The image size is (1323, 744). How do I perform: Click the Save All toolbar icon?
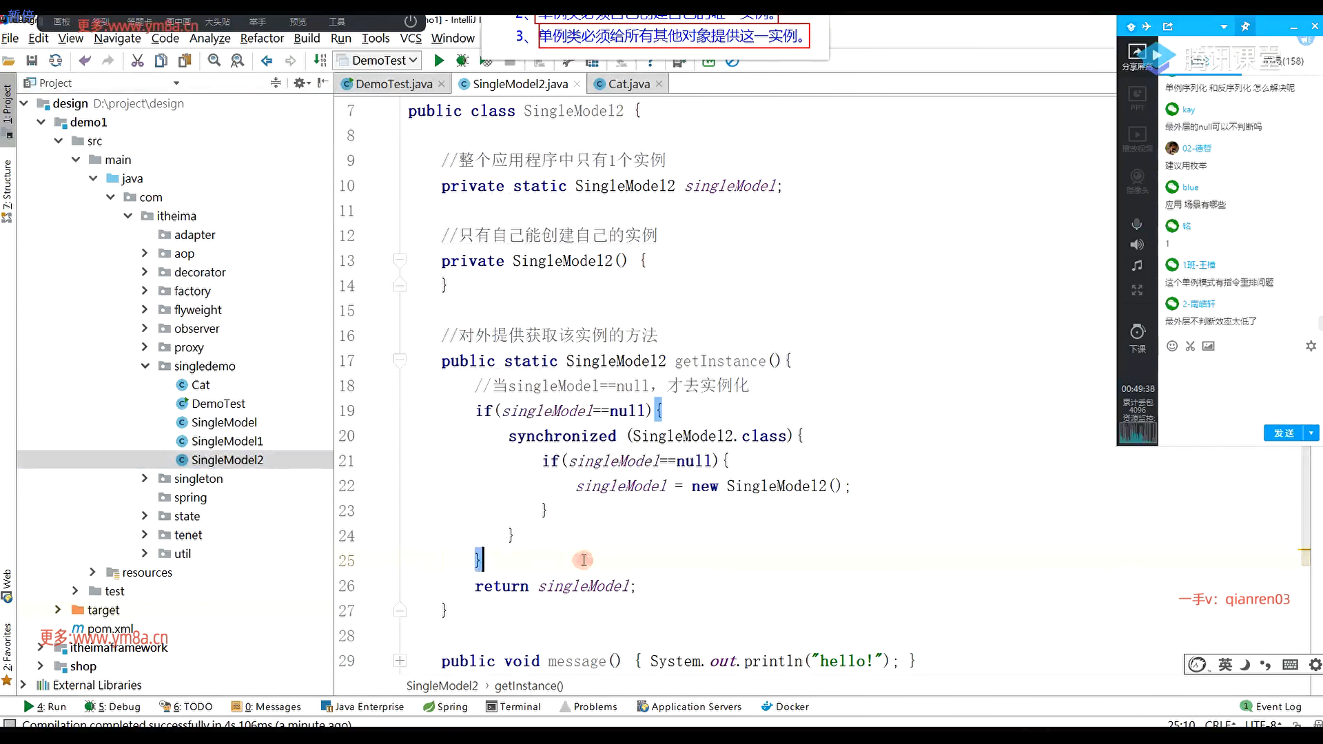[x=32, y=61]
